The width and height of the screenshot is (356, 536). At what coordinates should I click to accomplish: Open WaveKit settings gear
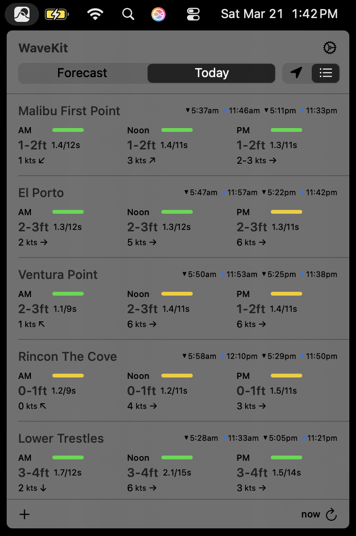pos(329,48)
